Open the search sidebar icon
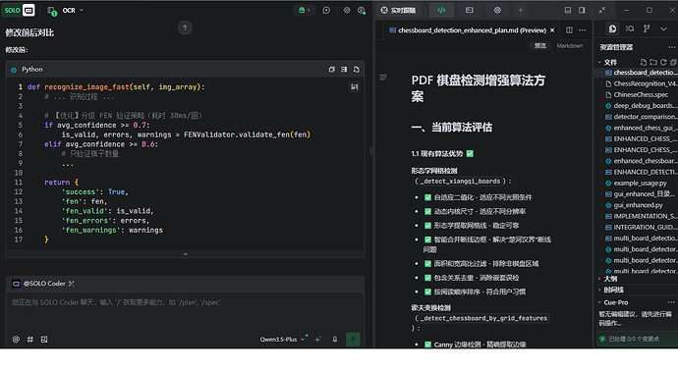This screenshot has width=678, height=373. click(630, 28)
